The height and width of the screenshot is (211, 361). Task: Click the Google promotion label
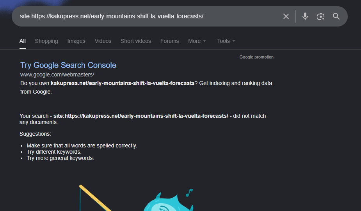pyautogui.click(x=256, y=57)
